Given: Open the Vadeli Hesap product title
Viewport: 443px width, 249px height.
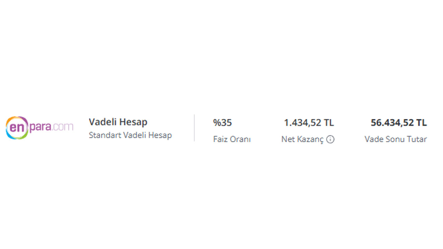Looking at the screenshot, I should (x=118, y=122).
